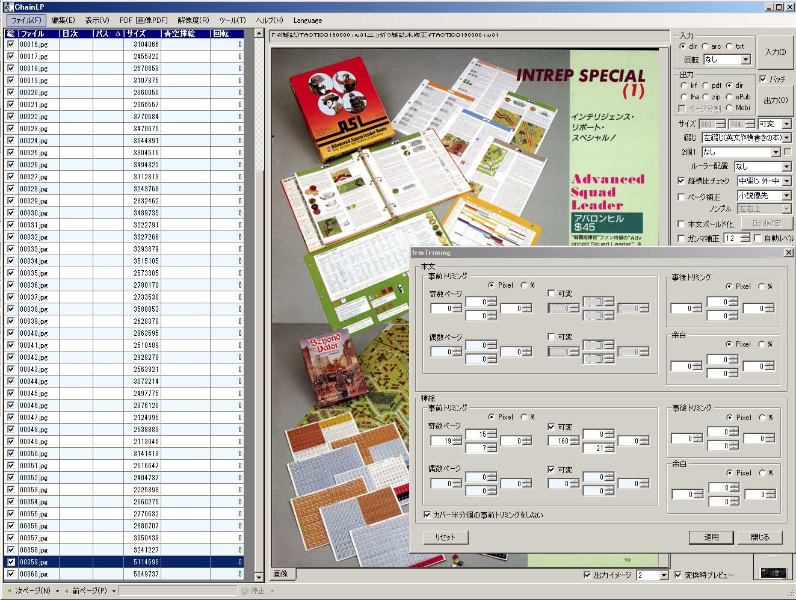Toggle the 縦横比チェック checkbox
This screenshot has width=796, height=600.
pos(681,181)
